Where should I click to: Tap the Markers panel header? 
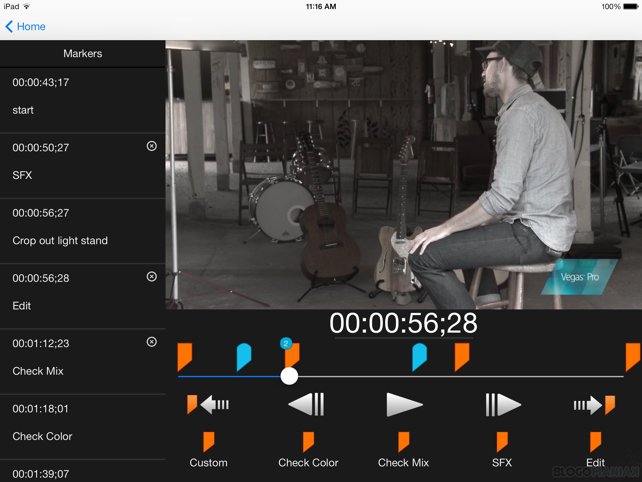coord(83,54)
